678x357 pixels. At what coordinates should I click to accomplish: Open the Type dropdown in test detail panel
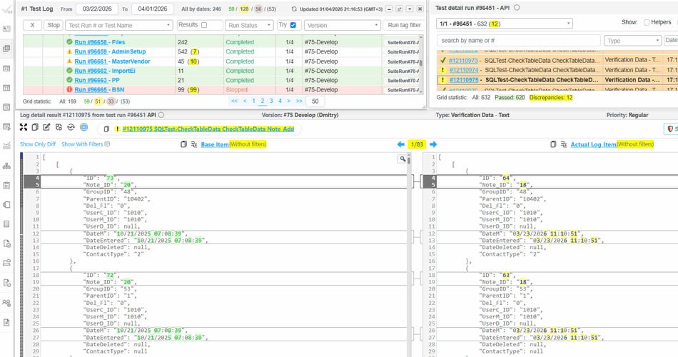click(632, 41)
